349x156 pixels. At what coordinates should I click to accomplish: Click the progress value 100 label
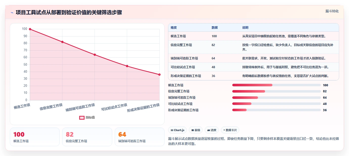325,85
